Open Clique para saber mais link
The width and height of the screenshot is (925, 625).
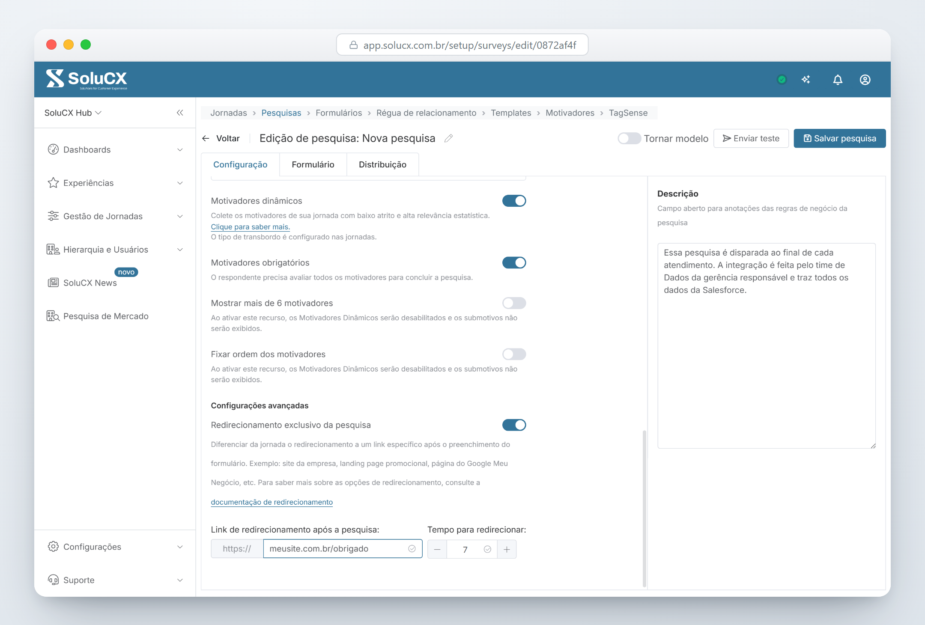pos(251,227)
